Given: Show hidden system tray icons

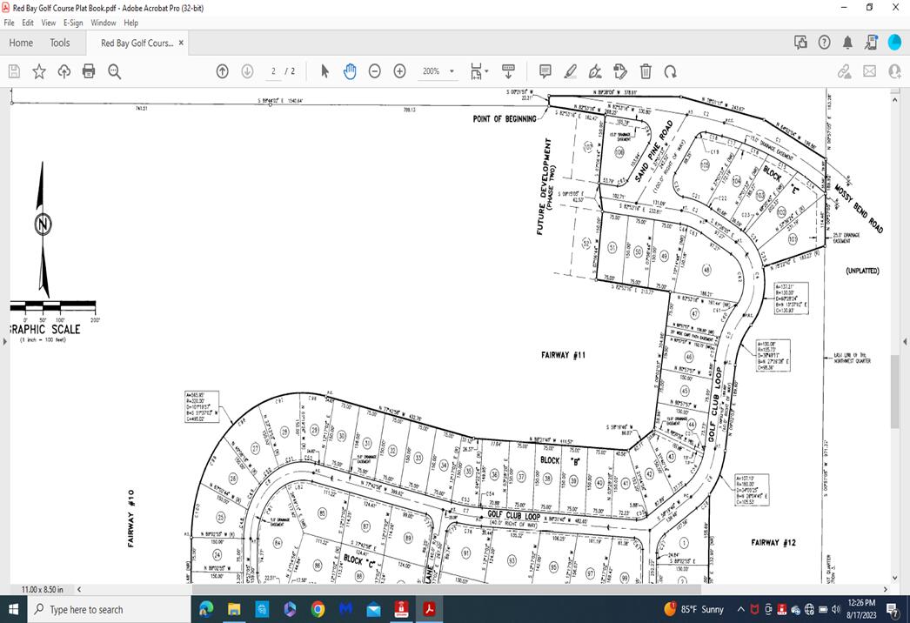Looking at the screenshot, I should tap(740, 609).
